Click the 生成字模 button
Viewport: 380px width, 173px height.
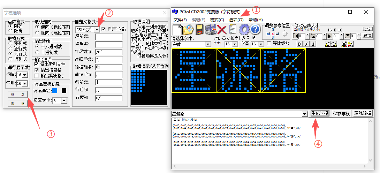[x=320, y=113]
